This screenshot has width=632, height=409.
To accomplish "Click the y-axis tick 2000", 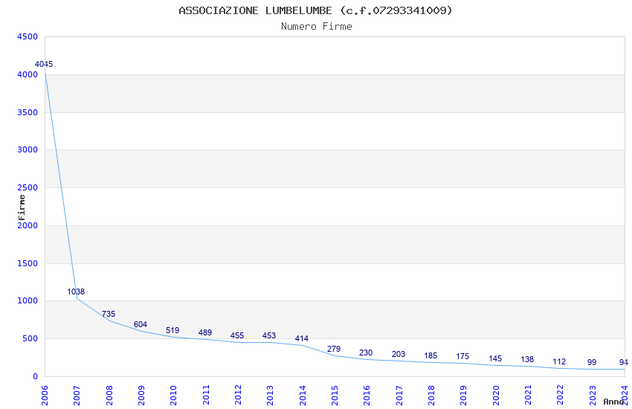I will pyautogui.click(x=28, y=225).
